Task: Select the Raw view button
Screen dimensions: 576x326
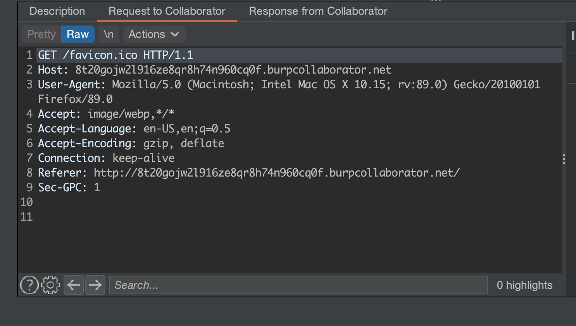Action: click(78, 34)
